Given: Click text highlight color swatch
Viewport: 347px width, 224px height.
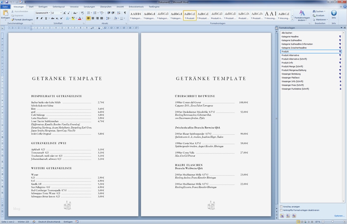Looking at the screenshot, I should pos(73,18).
